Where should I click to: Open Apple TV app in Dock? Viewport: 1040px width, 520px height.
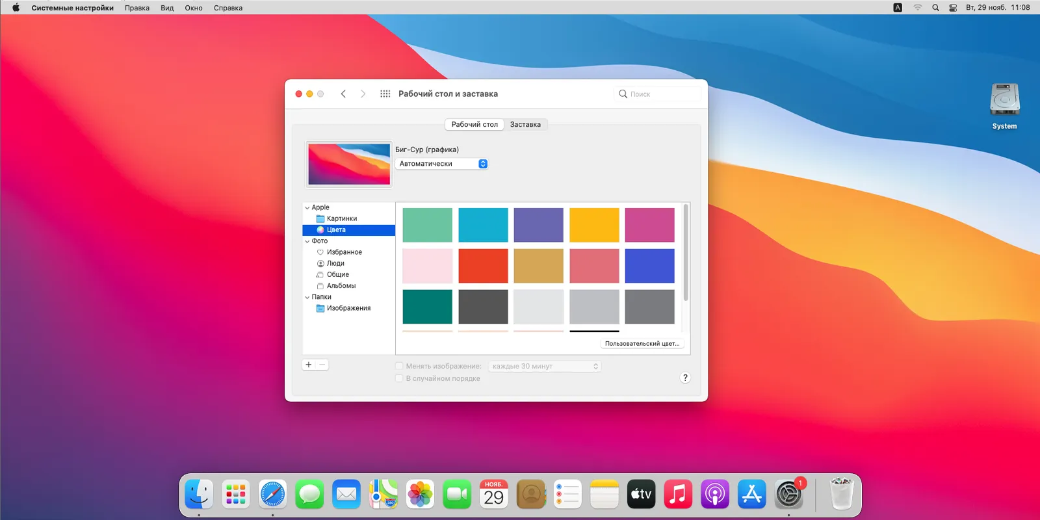point(642,495)
